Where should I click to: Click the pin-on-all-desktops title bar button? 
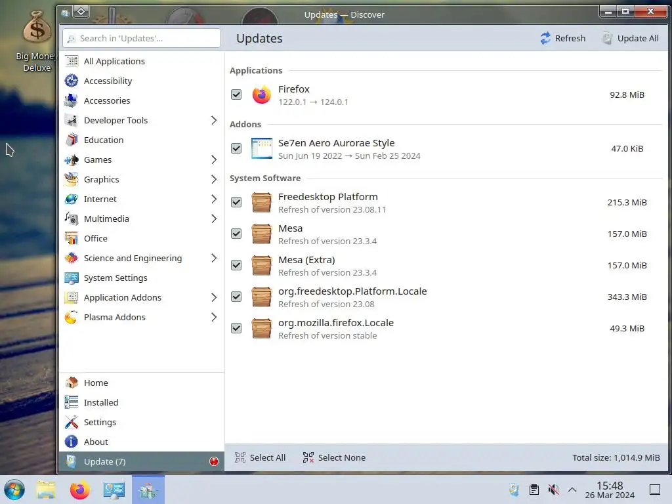(x=81, y=12)
